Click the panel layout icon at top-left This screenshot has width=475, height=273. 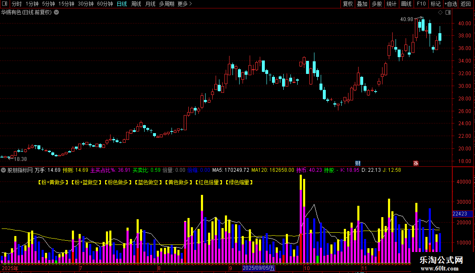tap(5, 4)
